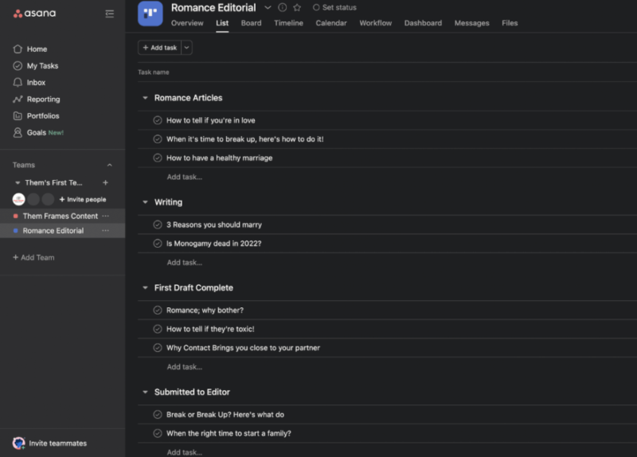Open Reporting from the sidebar

[x=43, y=100]
